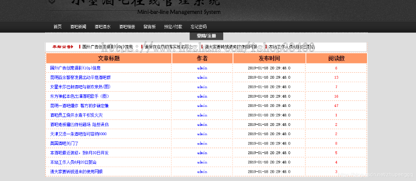Viewport: 416px width, 181px height.
Task: Click read count 3 in the last row
Action: pos(336,172)
